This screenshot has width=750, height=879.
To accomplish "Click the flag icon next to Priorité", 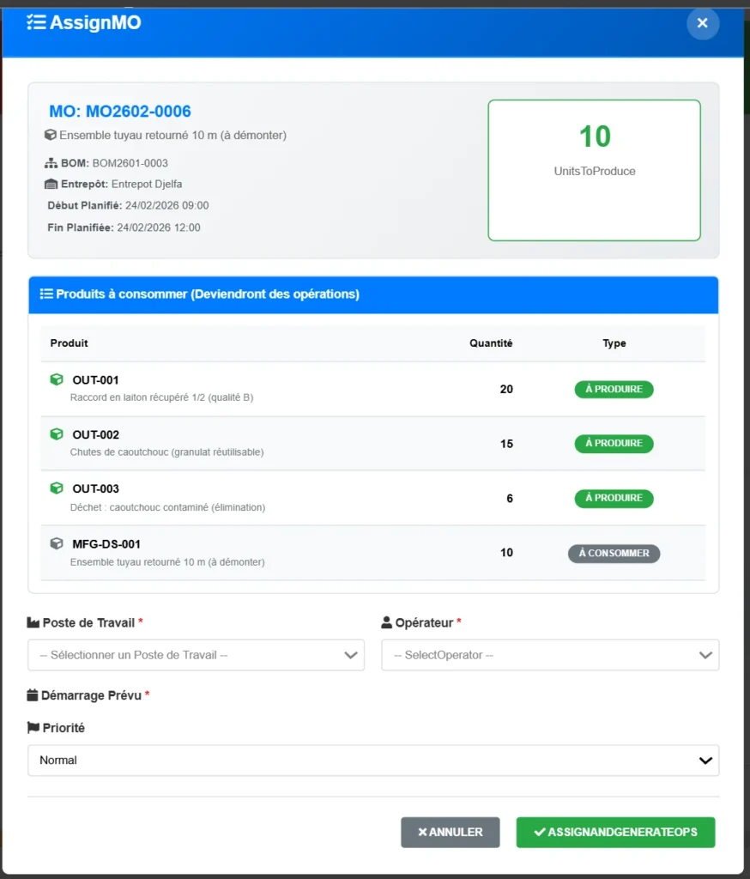I will coord(33,728).
